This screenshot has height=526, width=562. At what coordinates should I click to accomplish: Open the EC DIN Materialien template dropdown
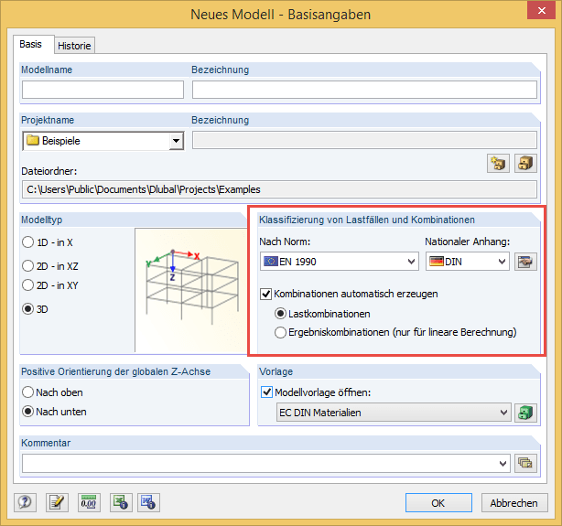tap(394, 413)
